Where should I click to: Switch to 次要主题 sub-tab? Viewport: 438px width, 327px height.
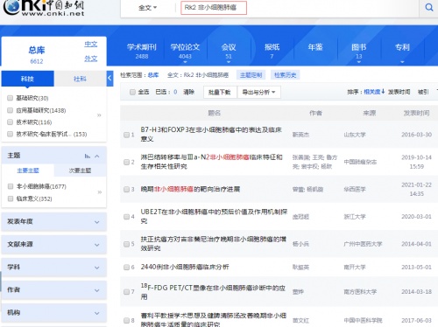click(80, 170)
